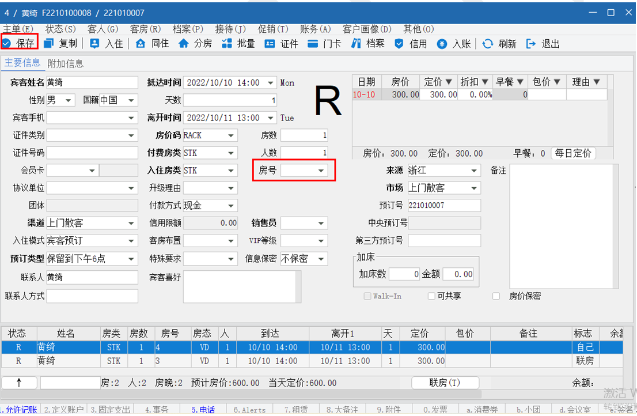Click the 分房 assign room icon
The height and width of the screenshot is (416, 637).
(x=184, y=43)
